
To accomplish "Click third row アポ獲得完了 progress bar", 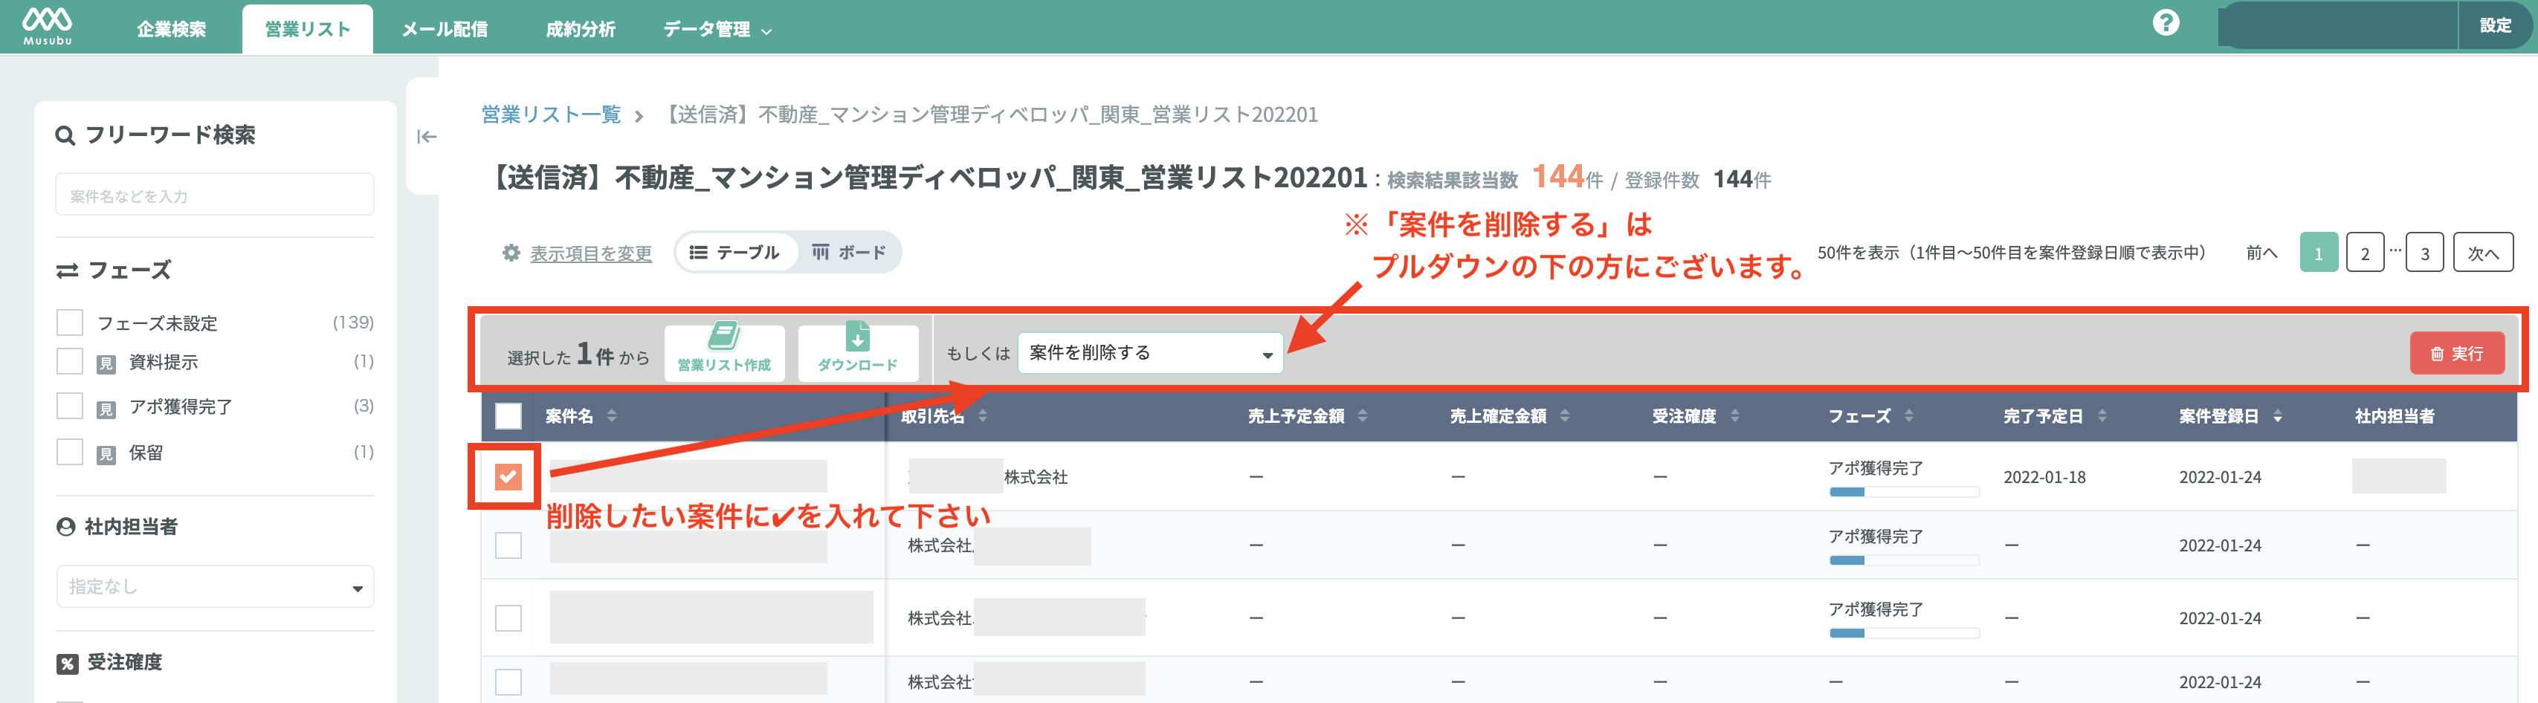I will [x=1903, y=633].
